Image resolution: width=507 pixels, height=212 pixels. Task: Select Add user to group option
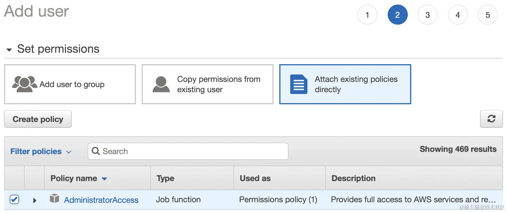point(70,84)
